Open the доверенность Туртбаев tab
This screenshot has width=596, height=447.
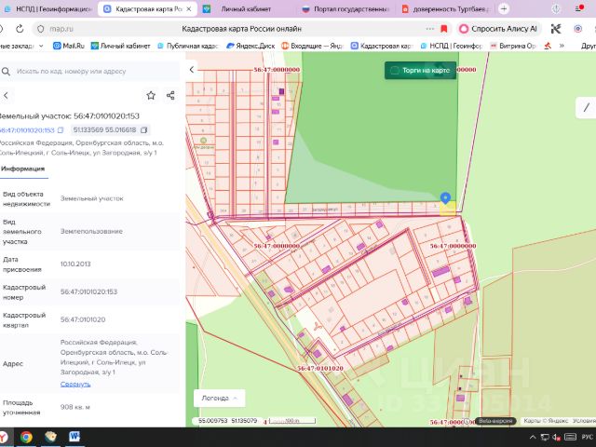(445, 8)
